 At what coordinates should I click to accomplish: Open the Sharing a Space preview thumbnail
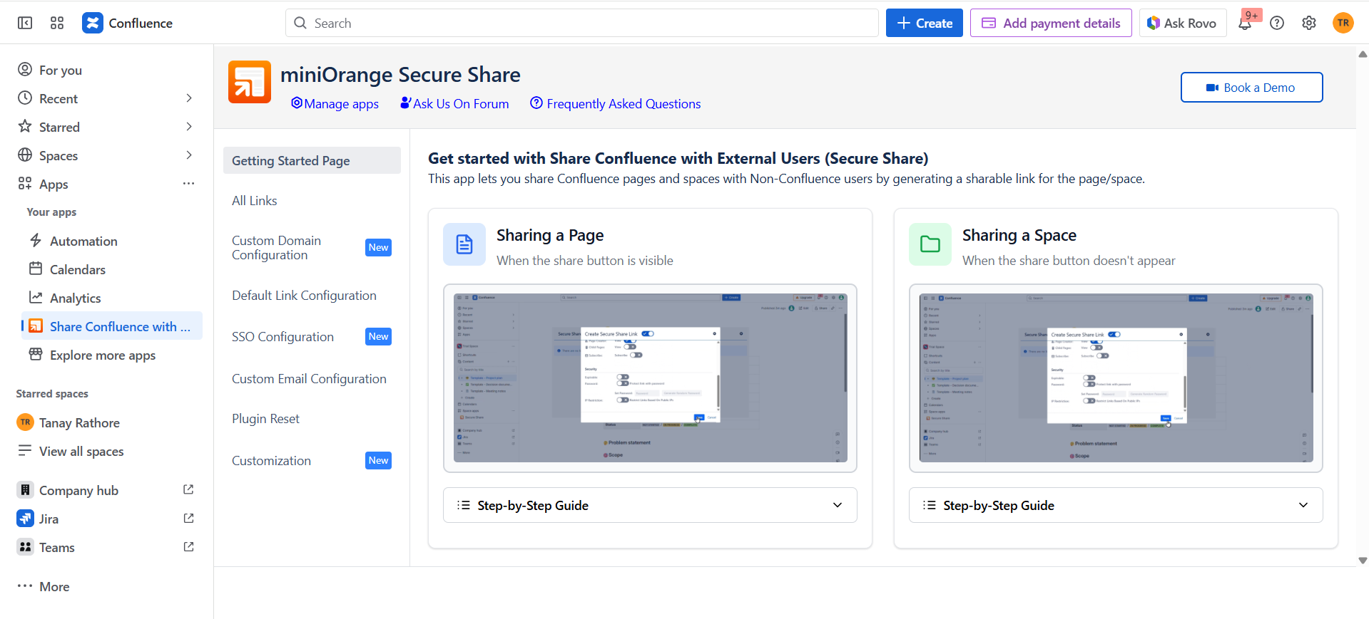pos(1116,378)
